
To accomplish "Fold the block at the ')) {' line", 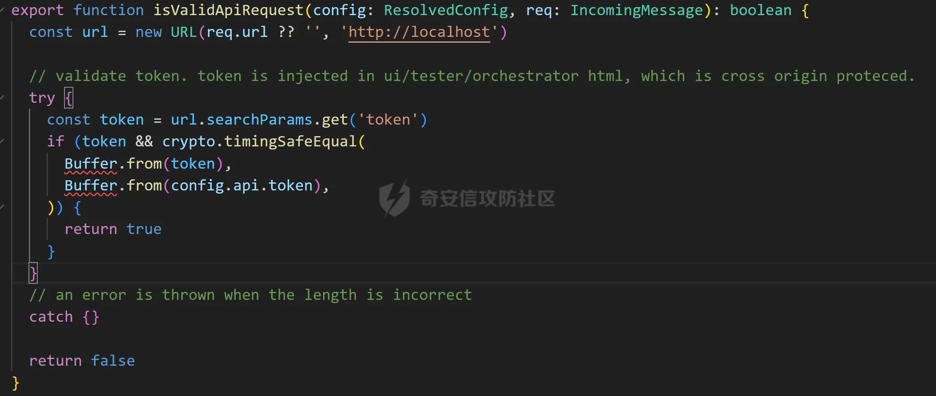I will tap(2, 207).
